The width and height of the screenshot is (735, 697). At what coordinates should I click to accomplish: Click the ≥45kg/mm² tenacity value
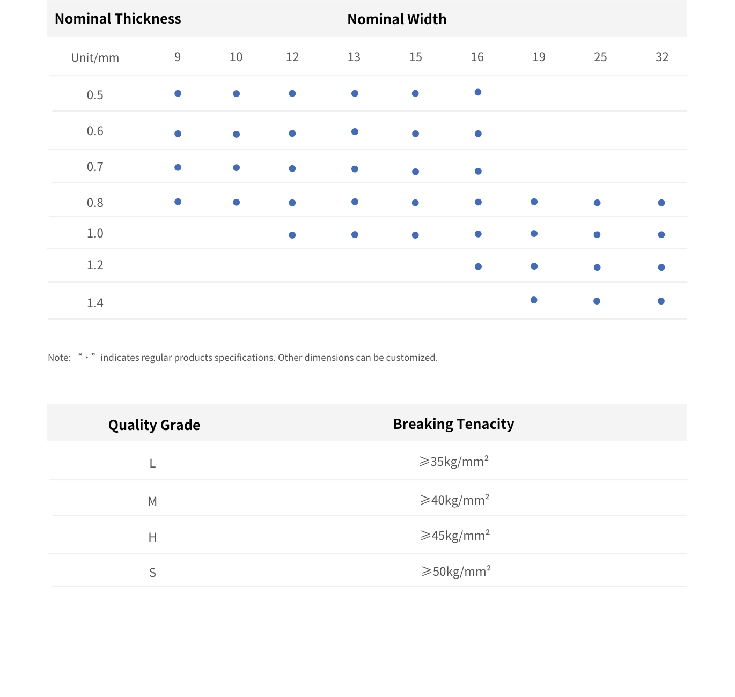click(455, 535)
